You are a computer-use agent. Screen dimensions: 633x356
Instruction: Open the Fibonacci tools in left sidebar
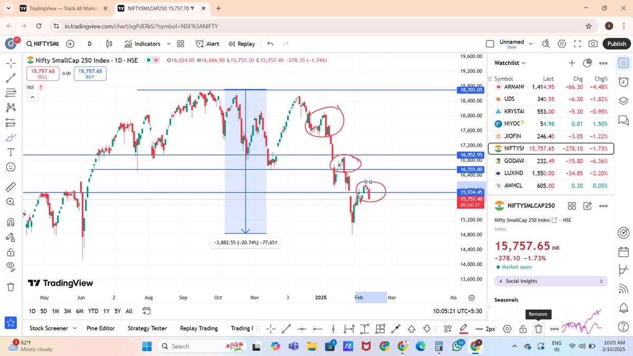(x=11, y=93)
